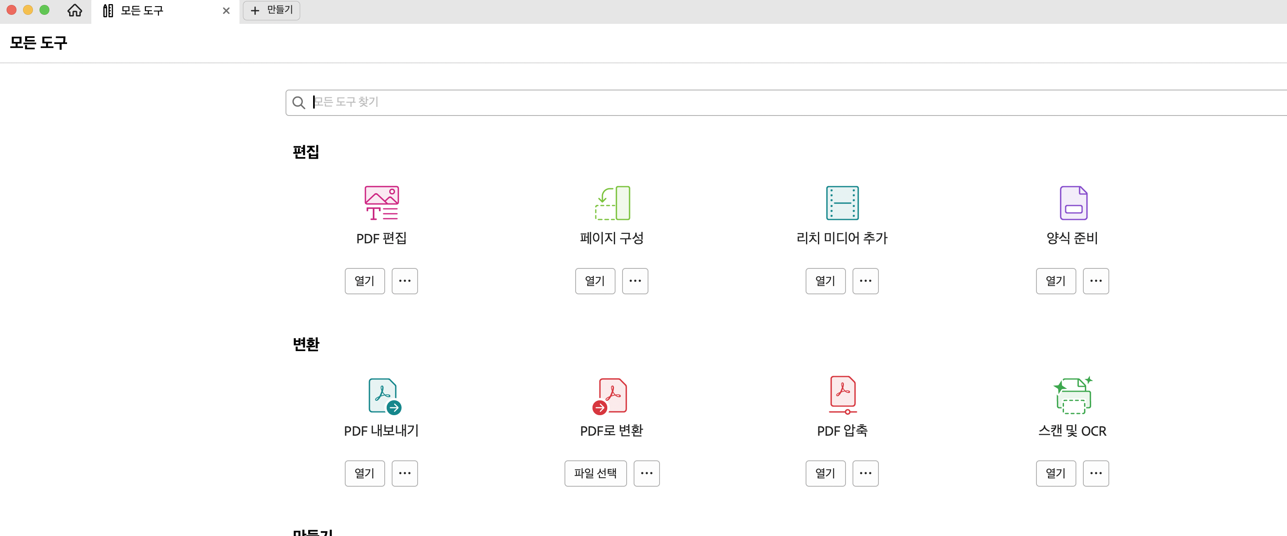This screenshot has width=1287, height=536.
Task: Select the 양식 준비 form icon
Action: click(x=1073, y=203)
